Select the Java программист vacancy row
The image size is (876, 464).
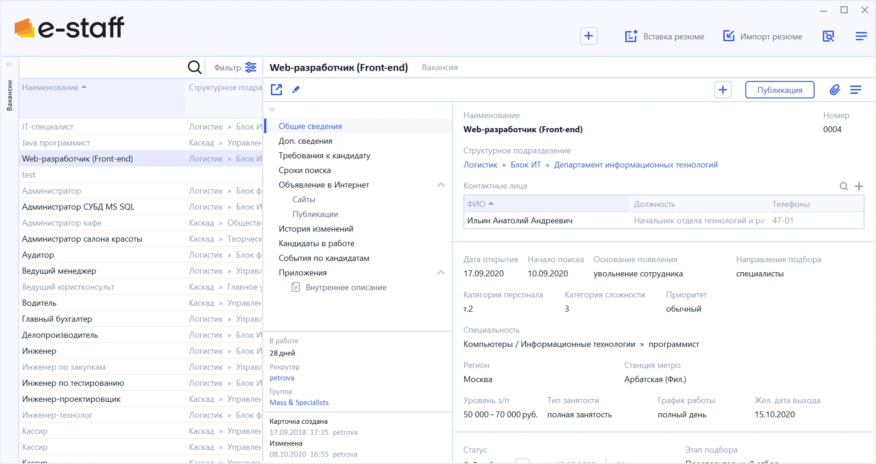(x=141, y=143)
